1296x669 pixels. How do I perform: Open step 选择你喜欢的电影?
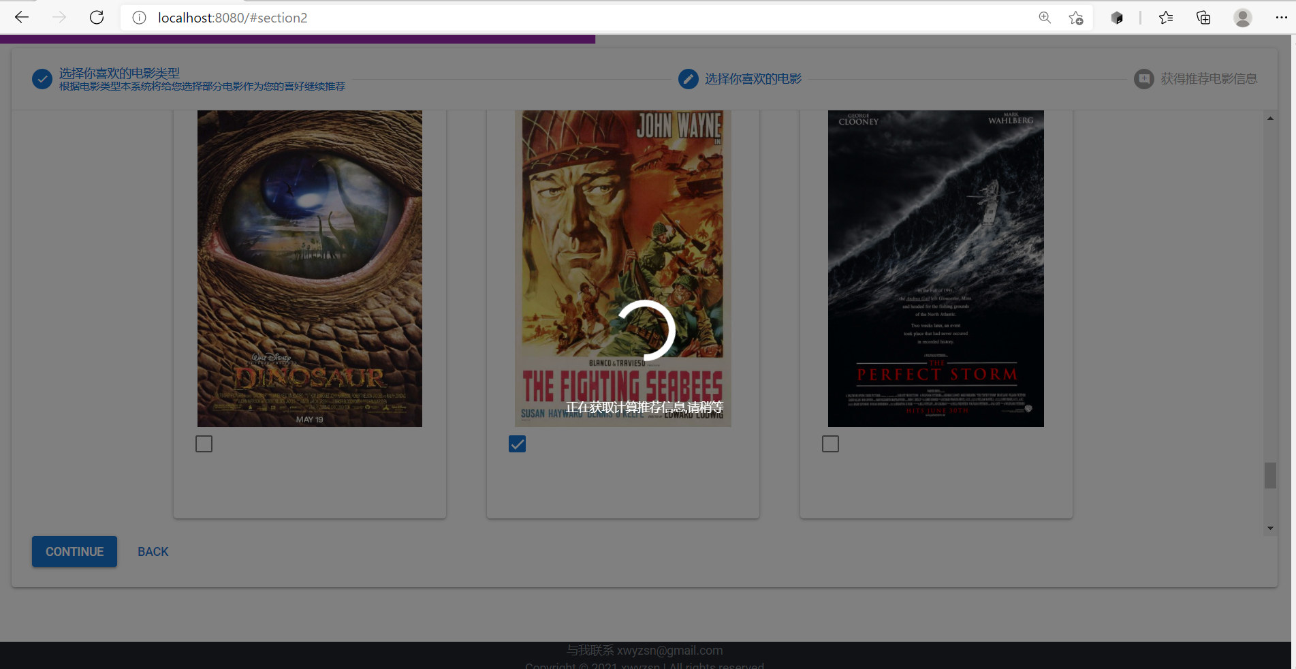click(753, 79)
